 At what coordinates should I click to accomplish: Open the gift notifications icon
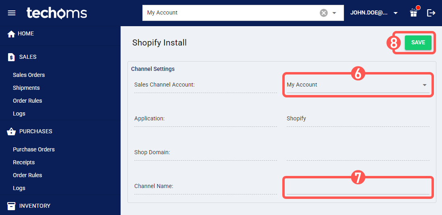tap(413, 12)
